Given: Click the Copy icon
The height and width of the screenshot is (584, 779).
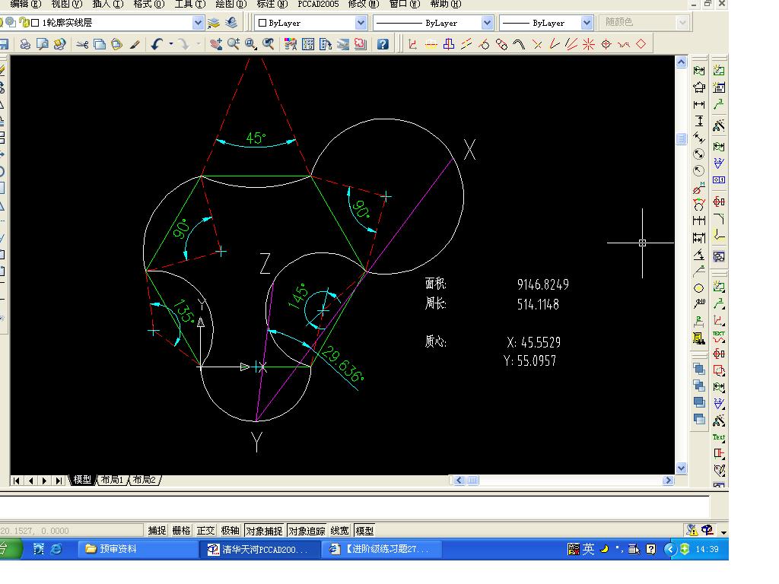Looking at the screenshot, I should (100, 45).
